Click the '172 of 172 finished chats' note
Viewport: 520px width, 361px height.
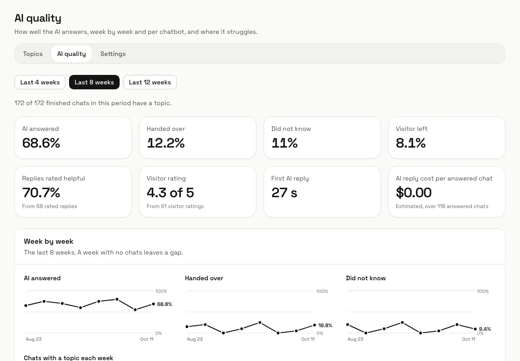click(93, 103)
